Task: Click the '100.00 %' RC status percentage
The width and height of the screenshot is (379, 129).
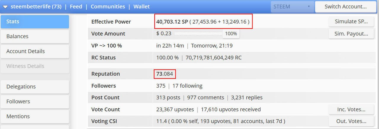Action: pyautogui.click(x=168, y=58)
